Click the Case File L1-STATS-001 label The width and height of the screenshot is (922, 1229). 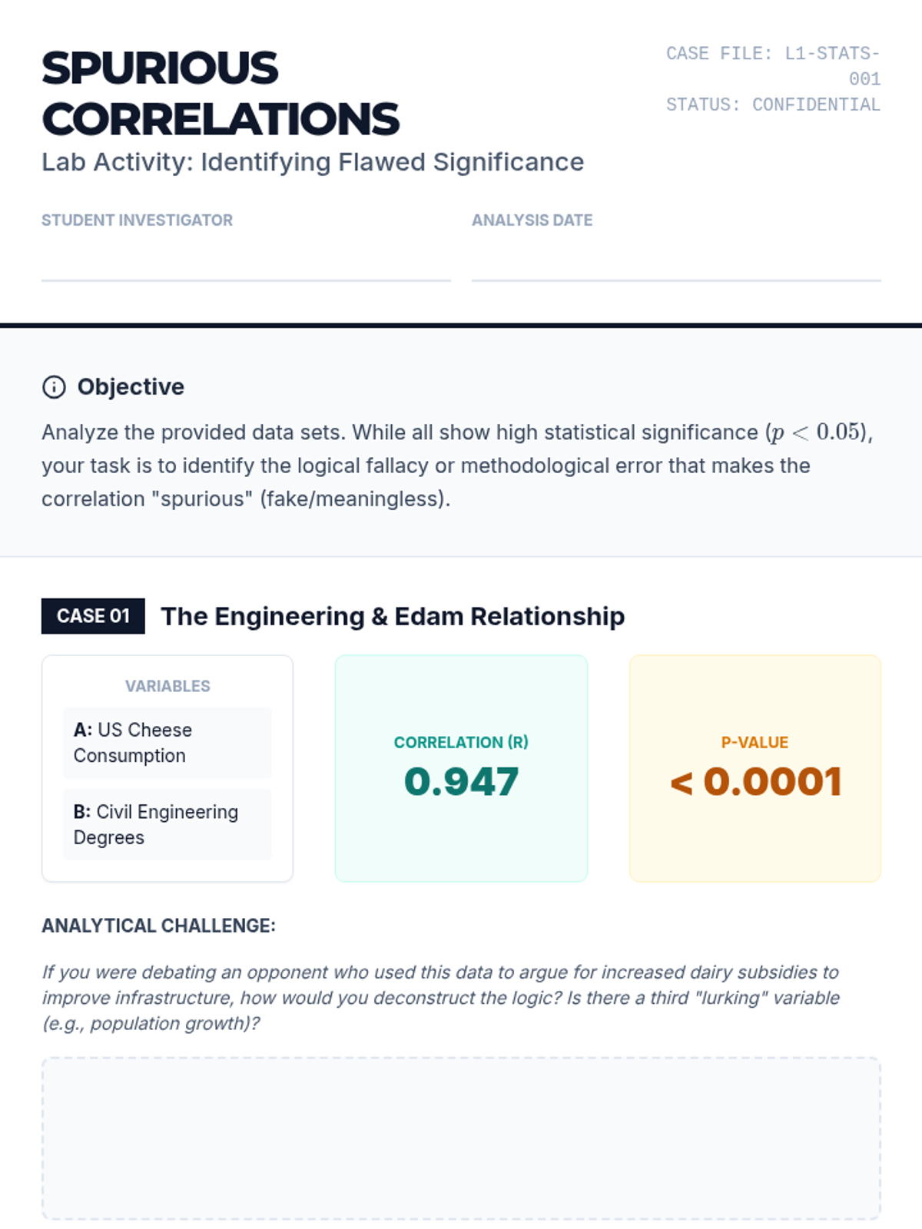click(x=773, y=65)
